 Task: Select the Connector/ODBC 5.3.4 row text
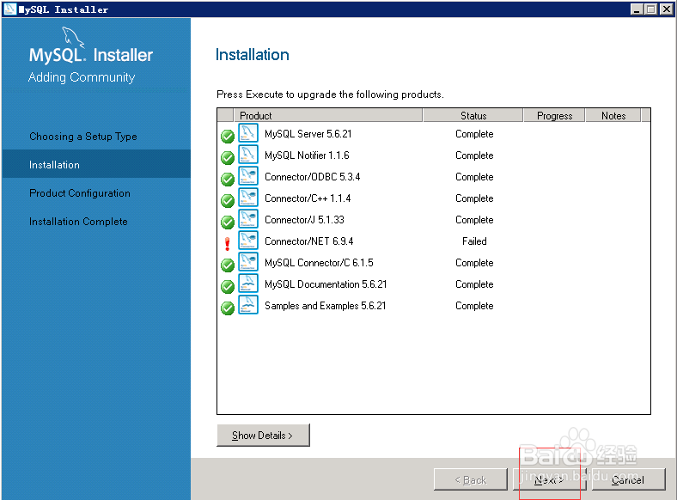coord(312,177)
